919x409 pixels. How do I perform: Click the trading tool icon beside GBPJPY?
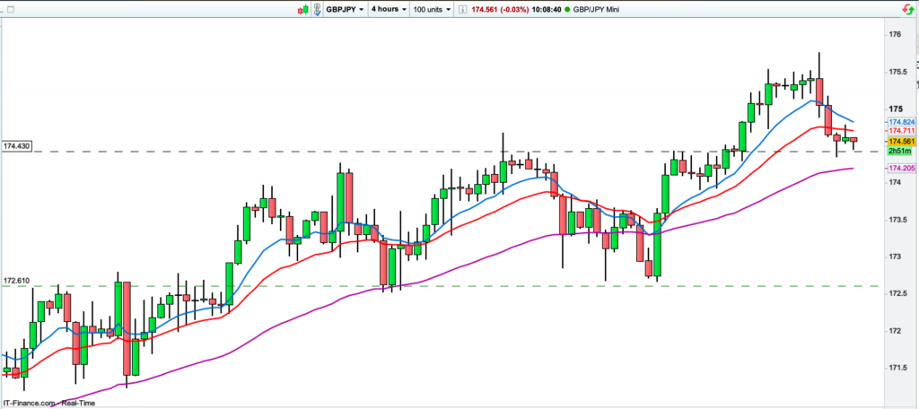pos(317,9)
